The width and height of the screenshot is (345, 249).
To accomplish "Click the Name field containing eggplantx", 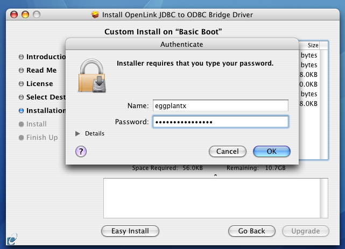I will [x=221, y=105].
